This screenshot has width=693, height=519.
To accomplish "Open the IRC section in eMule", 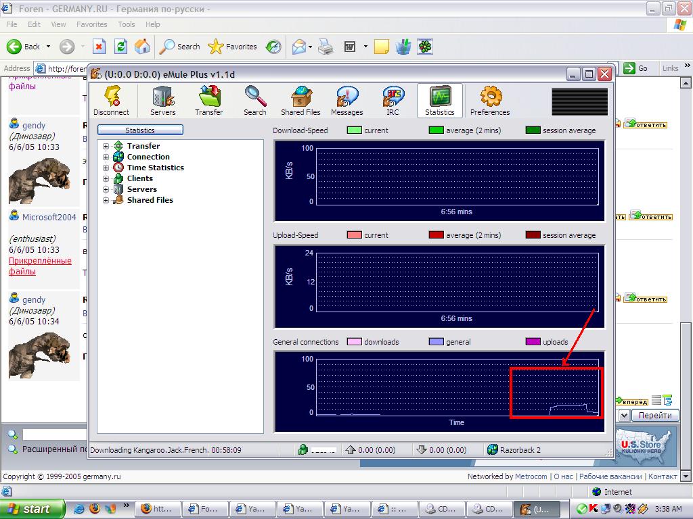I will 393,101.
